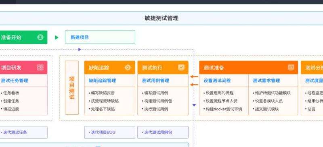The width and height of the screenshot is (323, 147).
Task: Click the icon in 项目研发 header
Action: [x=40, y=67]
